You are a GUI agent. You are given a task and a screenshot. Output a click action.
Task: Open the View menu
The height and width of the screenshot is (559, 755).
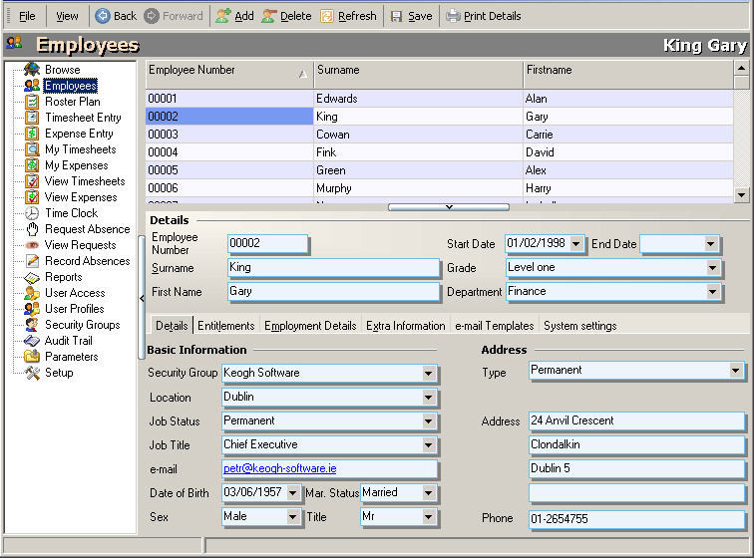[67, 16]
